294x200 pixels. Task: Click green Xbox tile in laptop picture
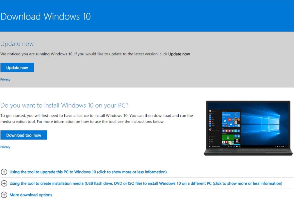pyautogui.click(x=228, y=137)
